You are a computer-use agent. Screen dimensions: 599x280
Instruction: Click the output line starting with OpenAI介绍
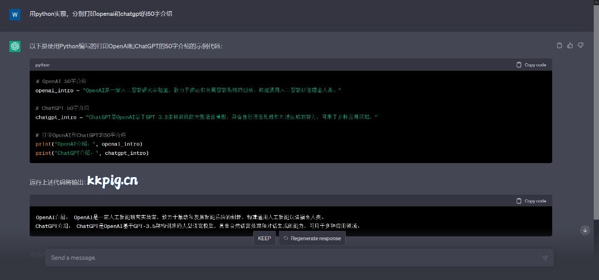pyautogui.click(x=181, y=217)
